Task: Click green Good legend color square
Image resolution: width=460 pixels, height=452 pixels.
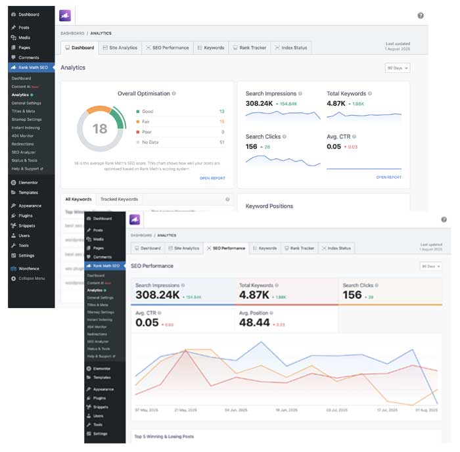Action: tap(137, 112)
